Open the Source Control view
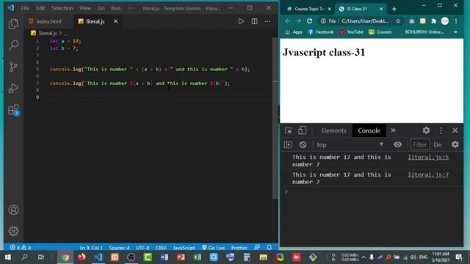470x264 pixels. [x=13, y=67]
